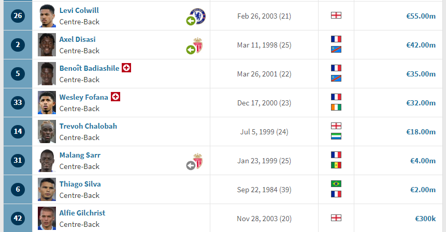Image resolution: width=446 pixels, height=232 pixels.
Task: Click the Senegal flag in Malang Sarr's row
Action: [336, 165]
